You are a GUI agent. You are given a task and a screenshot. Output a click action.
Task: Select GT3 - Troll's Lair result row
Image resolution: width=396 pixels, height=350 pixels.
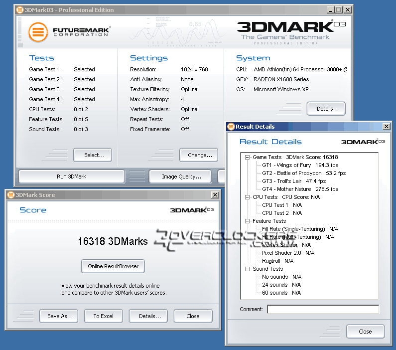point(294,181)
